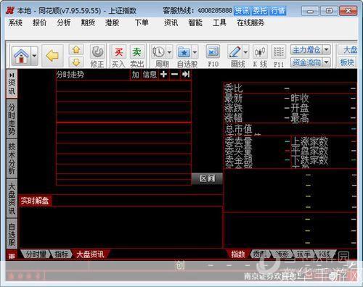Zoom in with plus icon on chart
The image size is (363, 287).
163,74
